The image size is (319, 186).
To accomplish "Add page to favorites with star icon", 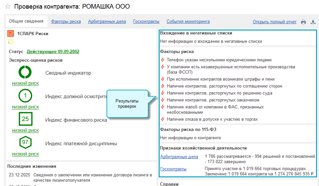I will coord(8,7).
